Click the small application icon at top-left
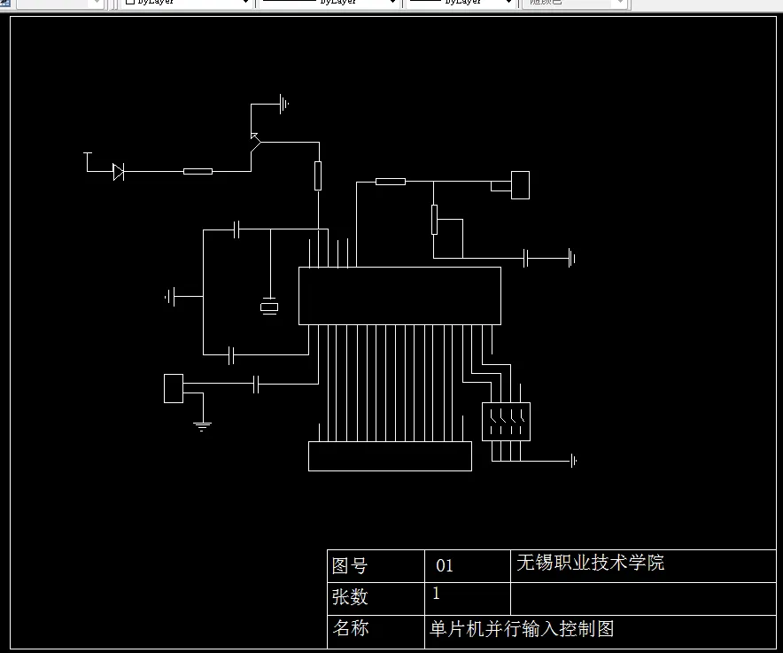Viewport: 783px width, 653px height. coord(7,4)
